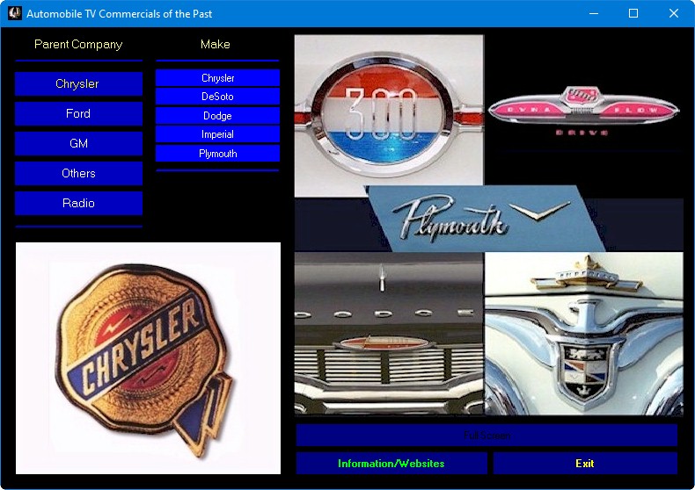Screen dimensions: 695x490
Task: Select the DeSoto make
Action: [x=217, y=97]
